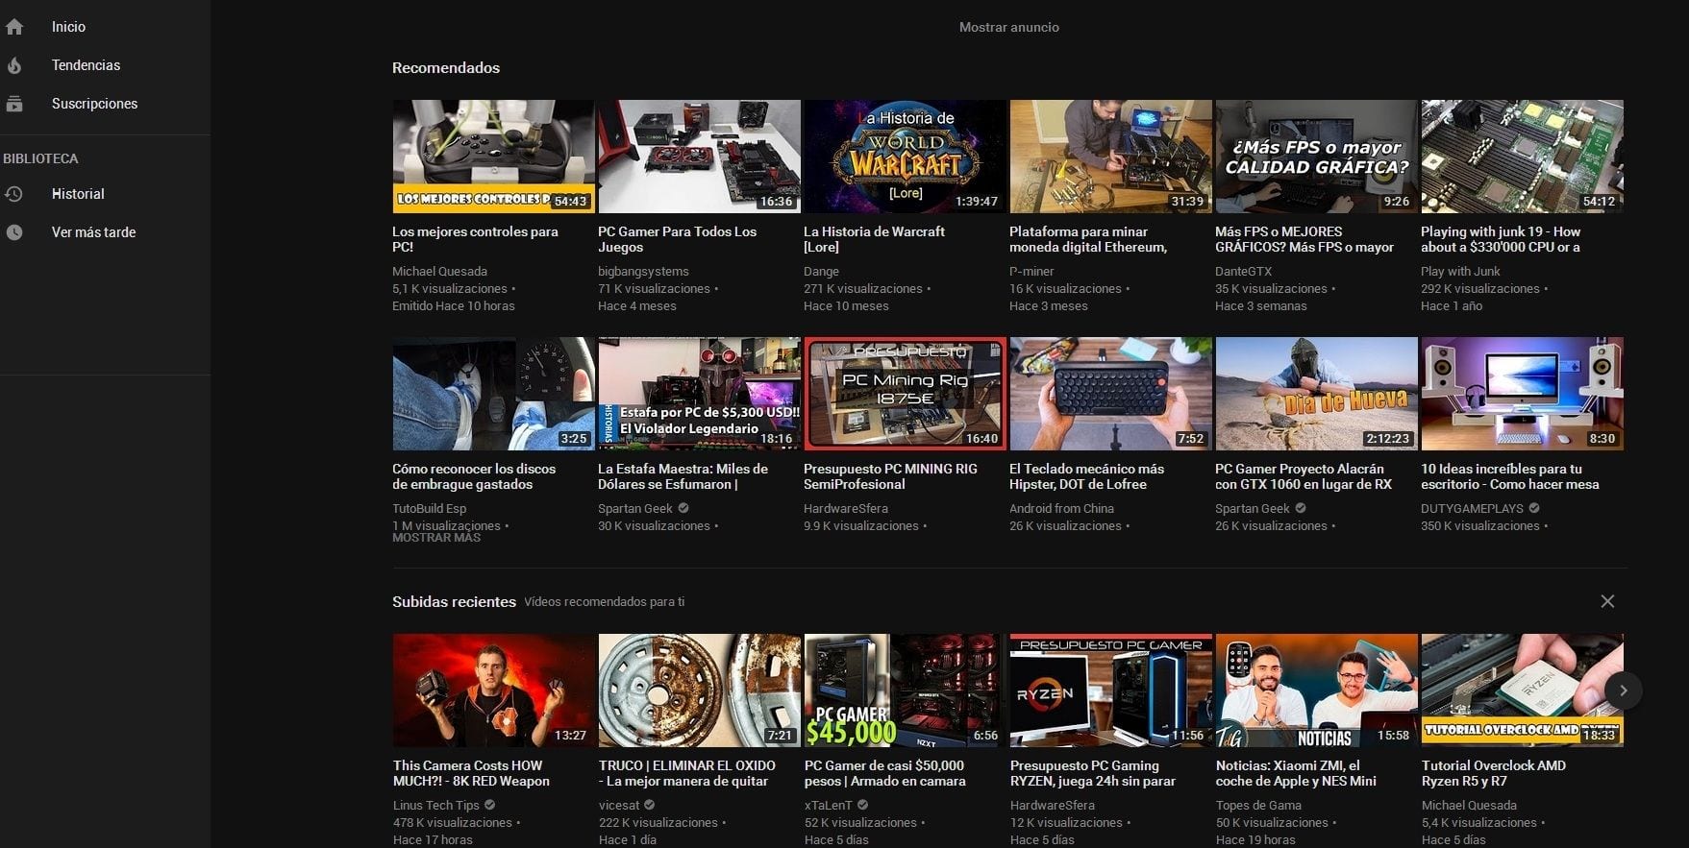Screen dimensions: 1689x848
Task: Open Tutorial Overclock AMD thumbnail
Action: click(x=1522, y=690)
